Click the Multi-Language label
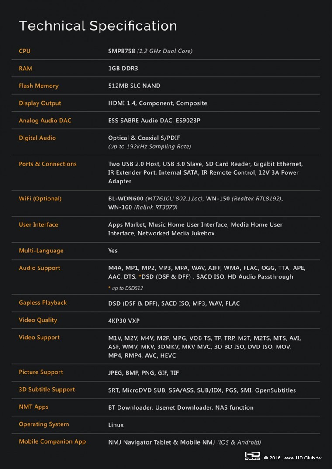Viewport: 332px width, 469px height. [x=41, y=251]
